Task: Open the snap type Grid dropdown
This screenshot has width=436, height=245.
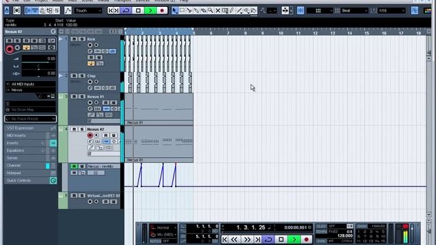Action: click(320, 11)
